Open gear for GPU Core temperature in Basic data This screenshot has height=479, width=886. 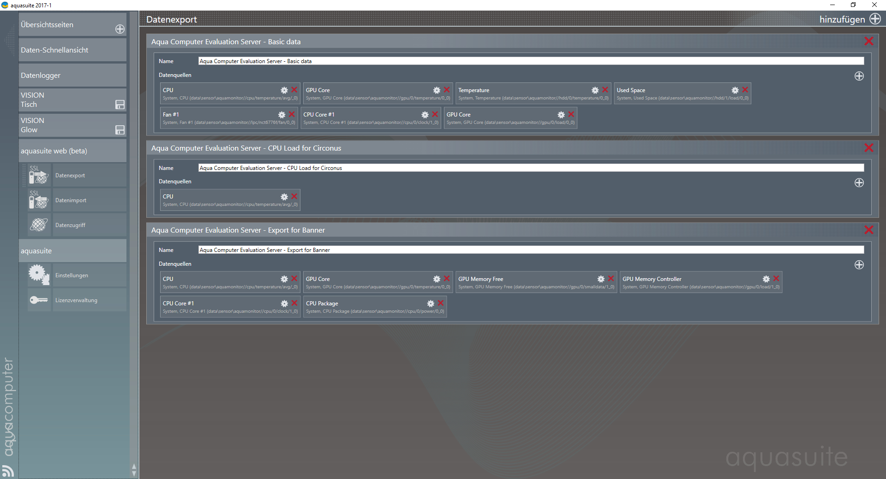click(x=437, y=90)
